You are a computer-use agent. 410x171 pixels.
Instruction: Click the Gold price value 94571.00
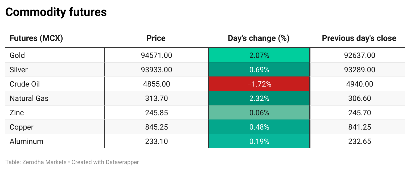tap(157, 55)
